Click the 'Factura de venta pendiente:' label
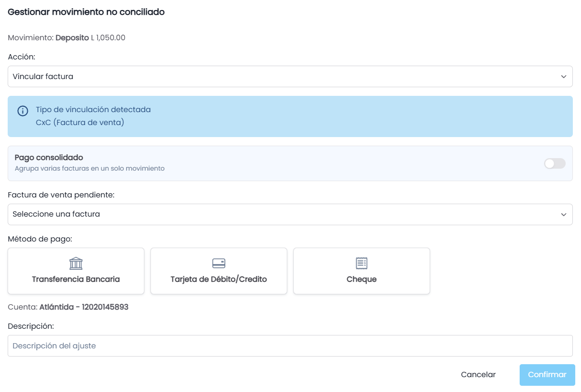This screenshot has height=392, width=581. [x=61, y=195]
